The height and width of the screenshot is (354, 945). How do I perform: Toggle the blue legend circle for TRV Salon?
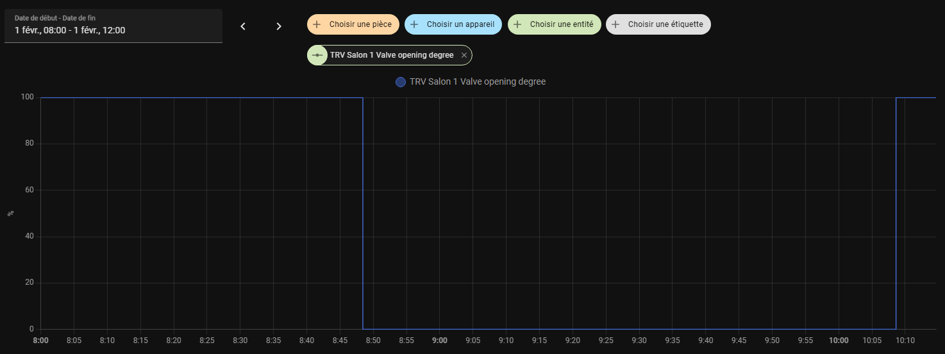(x=401, y=82)
